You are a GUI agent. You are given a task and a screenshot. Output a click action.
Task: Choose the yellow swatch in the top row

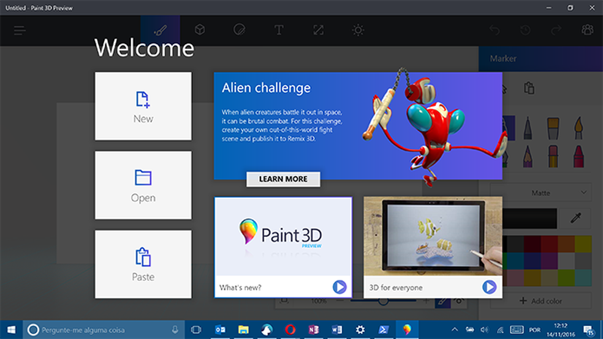coord(583,244)
